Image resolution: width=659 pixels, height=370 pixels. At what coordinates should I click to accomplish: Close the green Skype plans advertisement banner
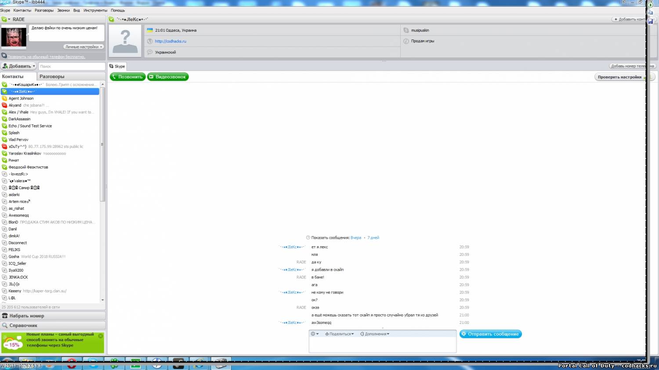(101, 336)
